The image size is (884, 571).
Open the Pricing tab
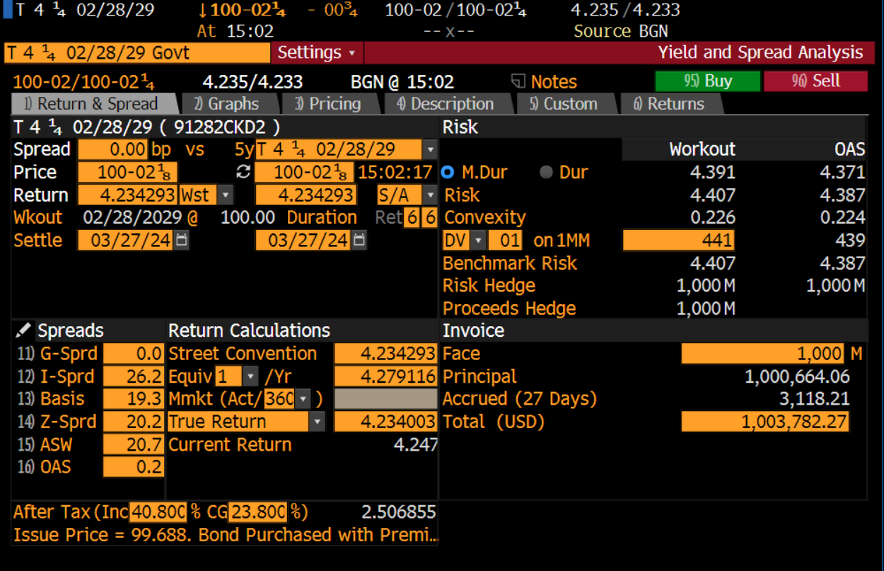327,104
